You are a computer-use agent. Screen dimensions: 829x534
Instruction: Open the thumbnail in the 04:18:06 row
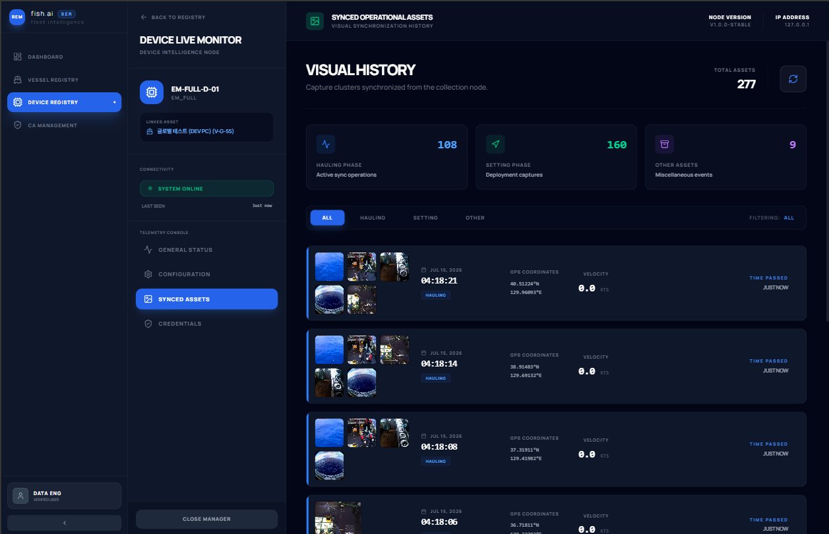(338, 518)
